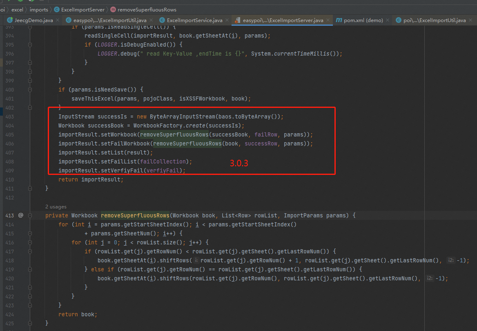Click the file icon on ExcelImportService.java tab
477x331 pixels.
[162, 20]
